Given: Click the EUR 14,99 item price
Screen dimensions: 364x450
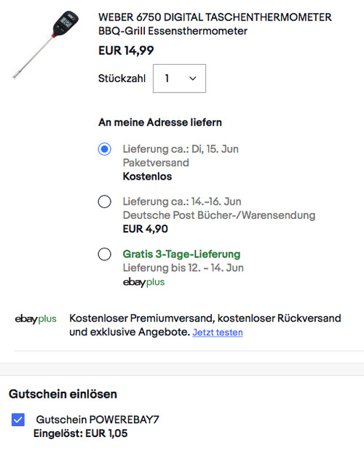Looking at the screenshot, I should (x=126, y=50).
